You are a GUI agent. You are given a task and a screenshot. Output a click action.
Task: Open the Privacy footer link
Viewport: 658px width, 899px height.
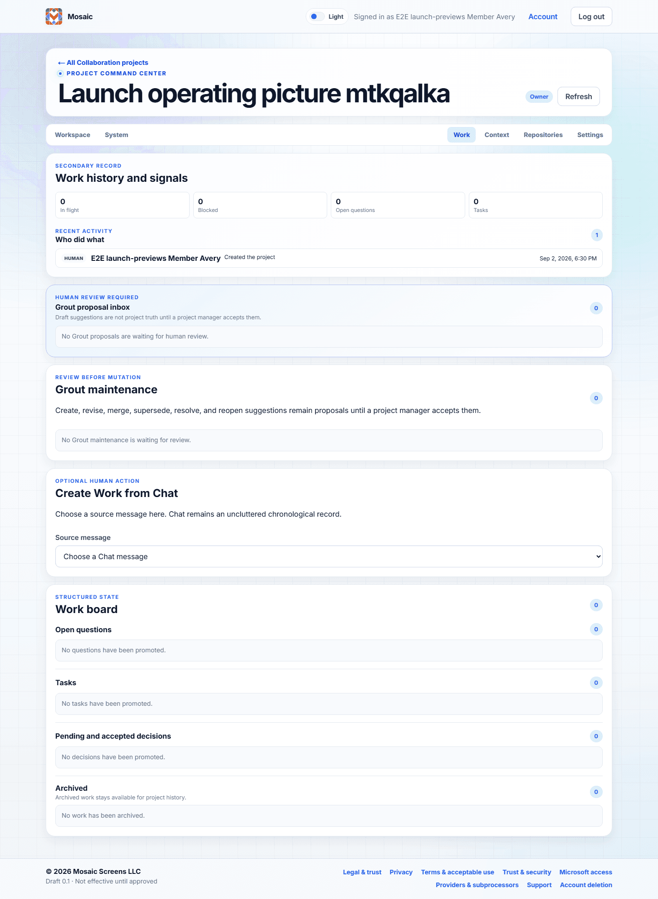click(x=401, y=872)
